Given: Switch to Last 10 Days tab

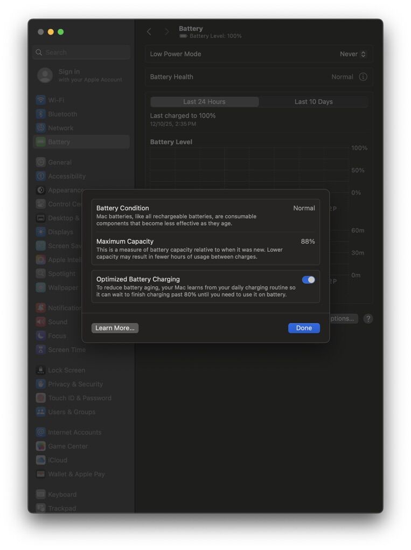Looking at the screenshot, I should coord(314,102).
